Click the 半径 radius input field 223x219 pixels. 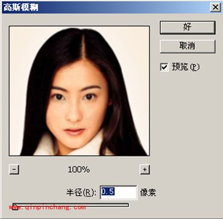(x=119, y=192)
